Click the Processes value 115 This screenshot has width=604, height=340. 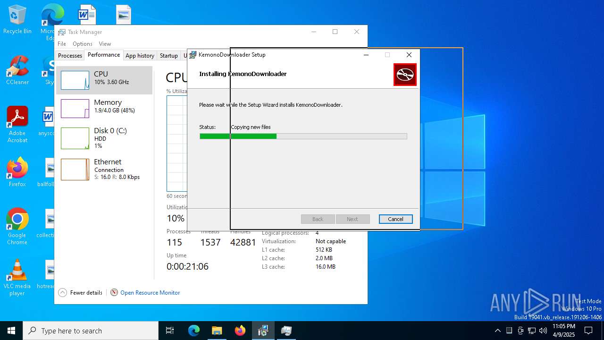point(174,242)
